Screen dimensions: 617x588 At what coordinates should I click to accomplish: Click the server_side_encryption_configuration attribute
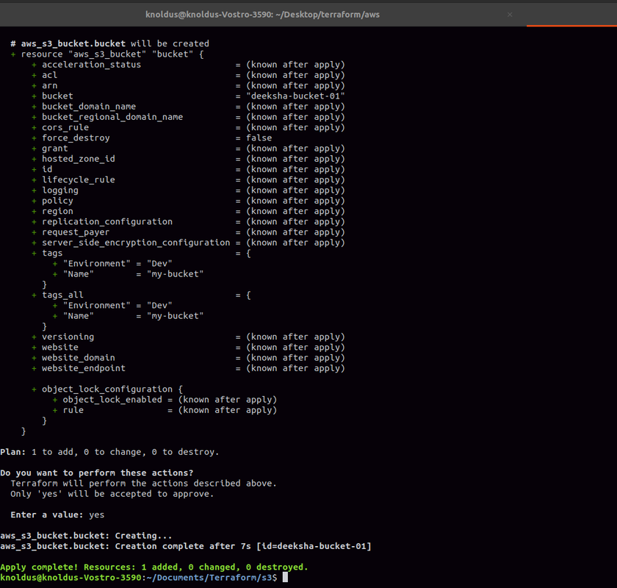pyautogui.click(x=136, y=243)
